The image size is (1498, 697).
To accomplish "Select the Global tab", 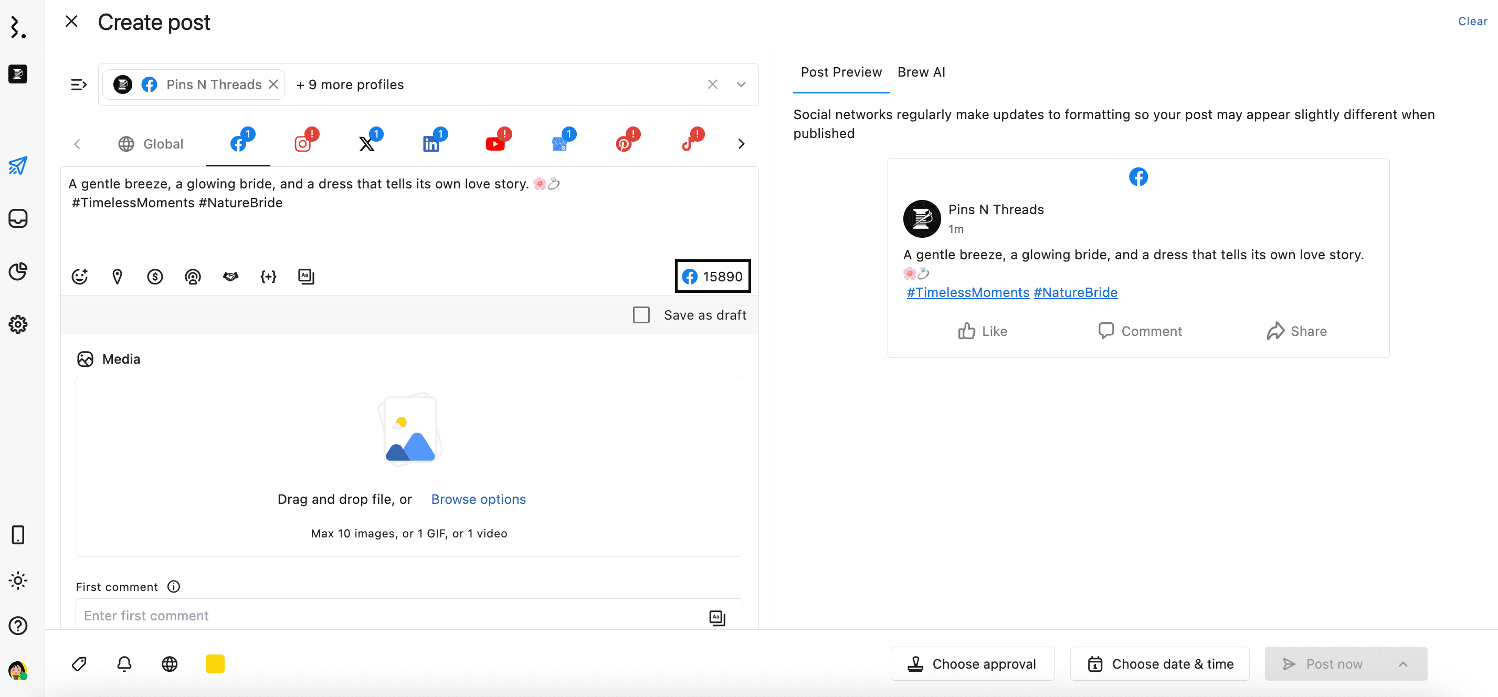I will tap(151, 144).
